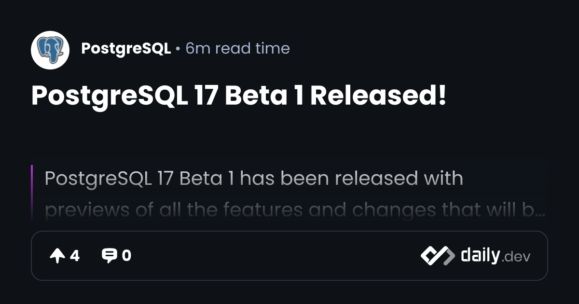The height and width of the screenshot is (304, 579).
Task: Click the comment bubble icon
Action: 110,256
